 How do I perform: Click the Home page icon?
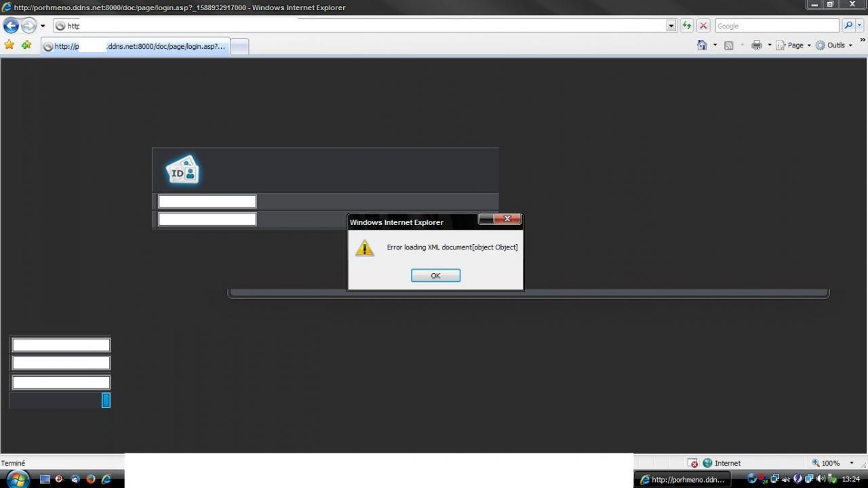[x=702, y=45]
